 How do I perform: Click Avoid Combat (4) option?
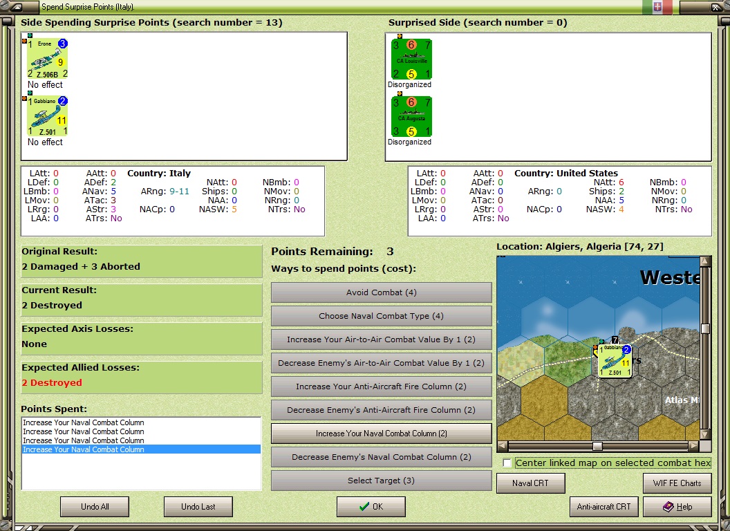click(382, 292)
